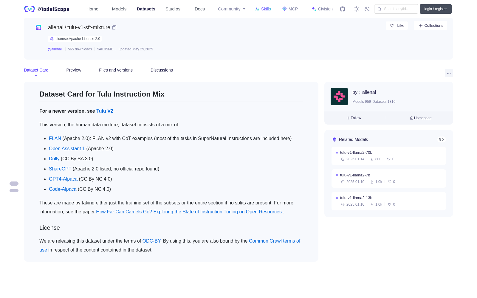Open the Civision page
Image resolution: width=477 pixels, height=298 pixels.
322,9
